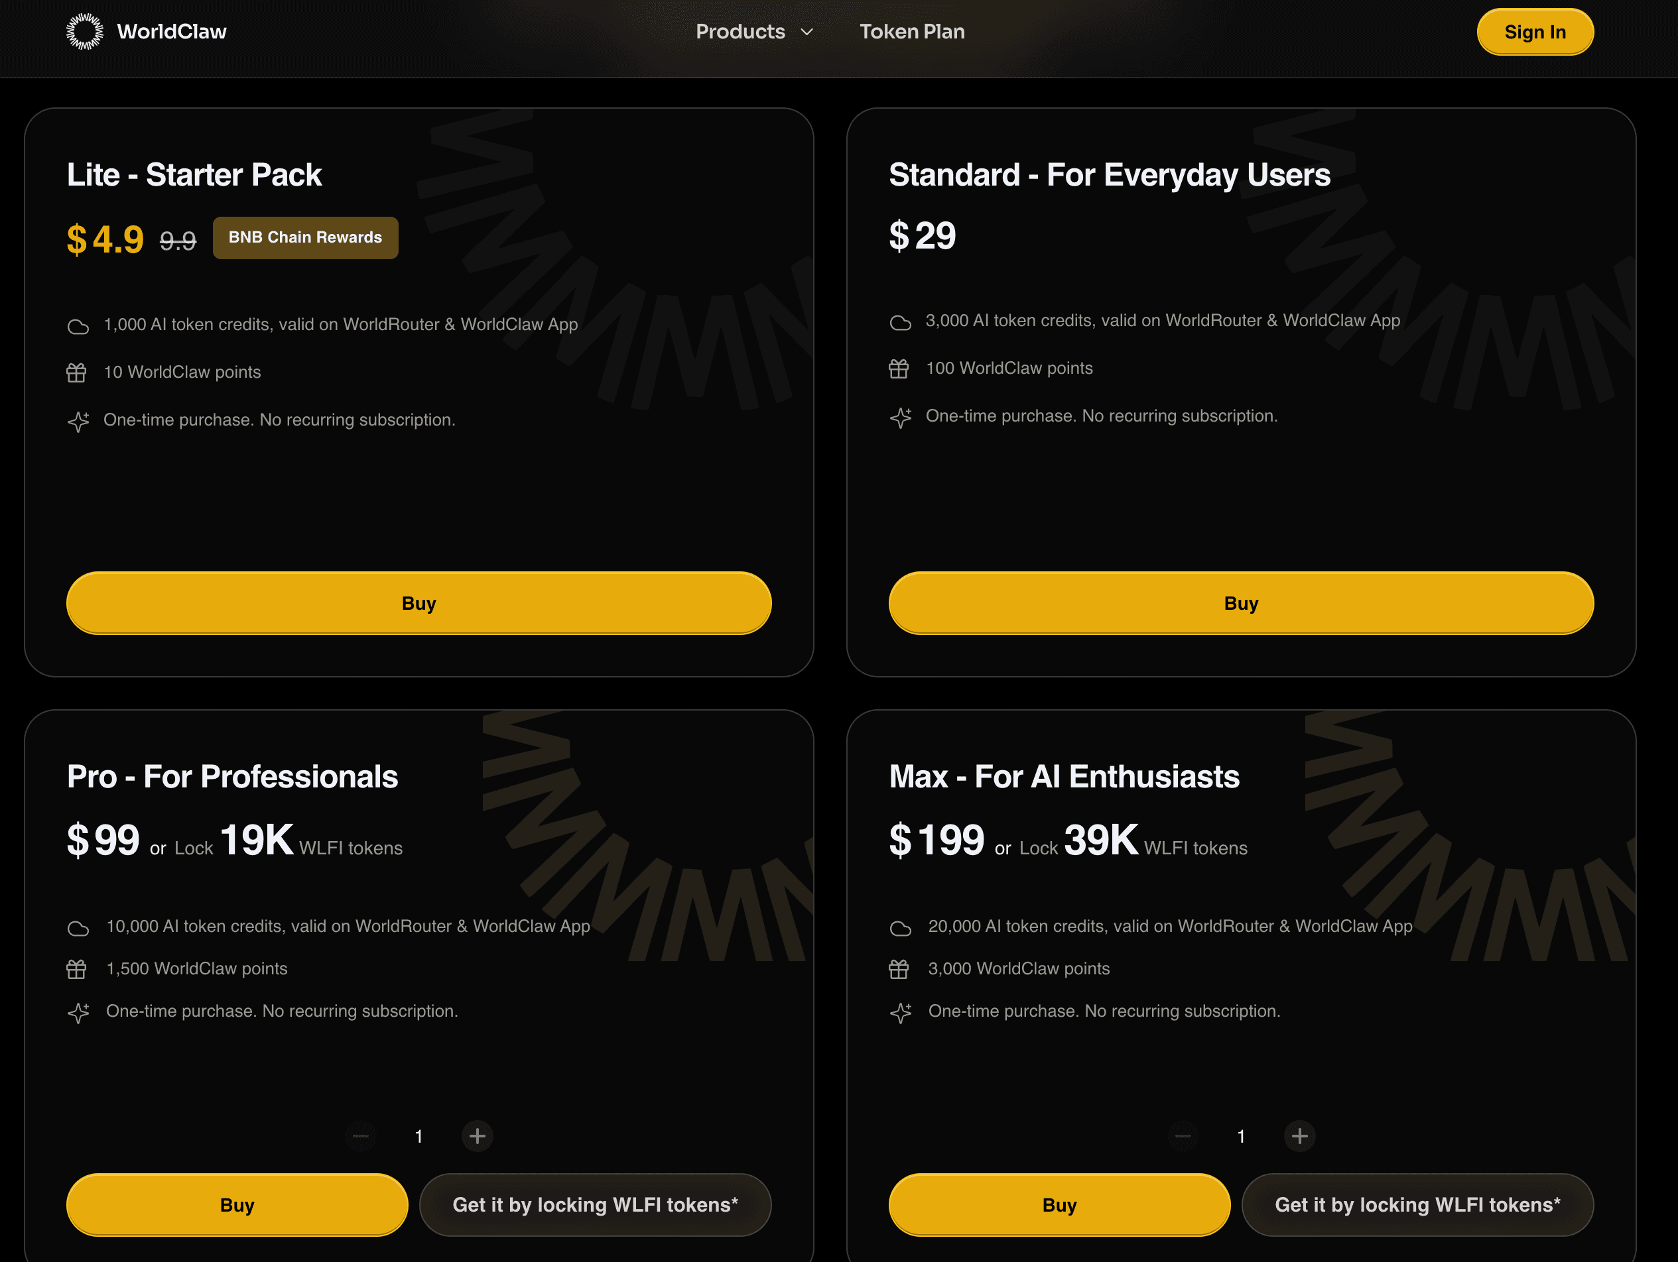The height and width of the screenshot is (1262, 1678).
Task: Decrease Pro pack quantity with minus button
Action: click(x=360, y=1135)
